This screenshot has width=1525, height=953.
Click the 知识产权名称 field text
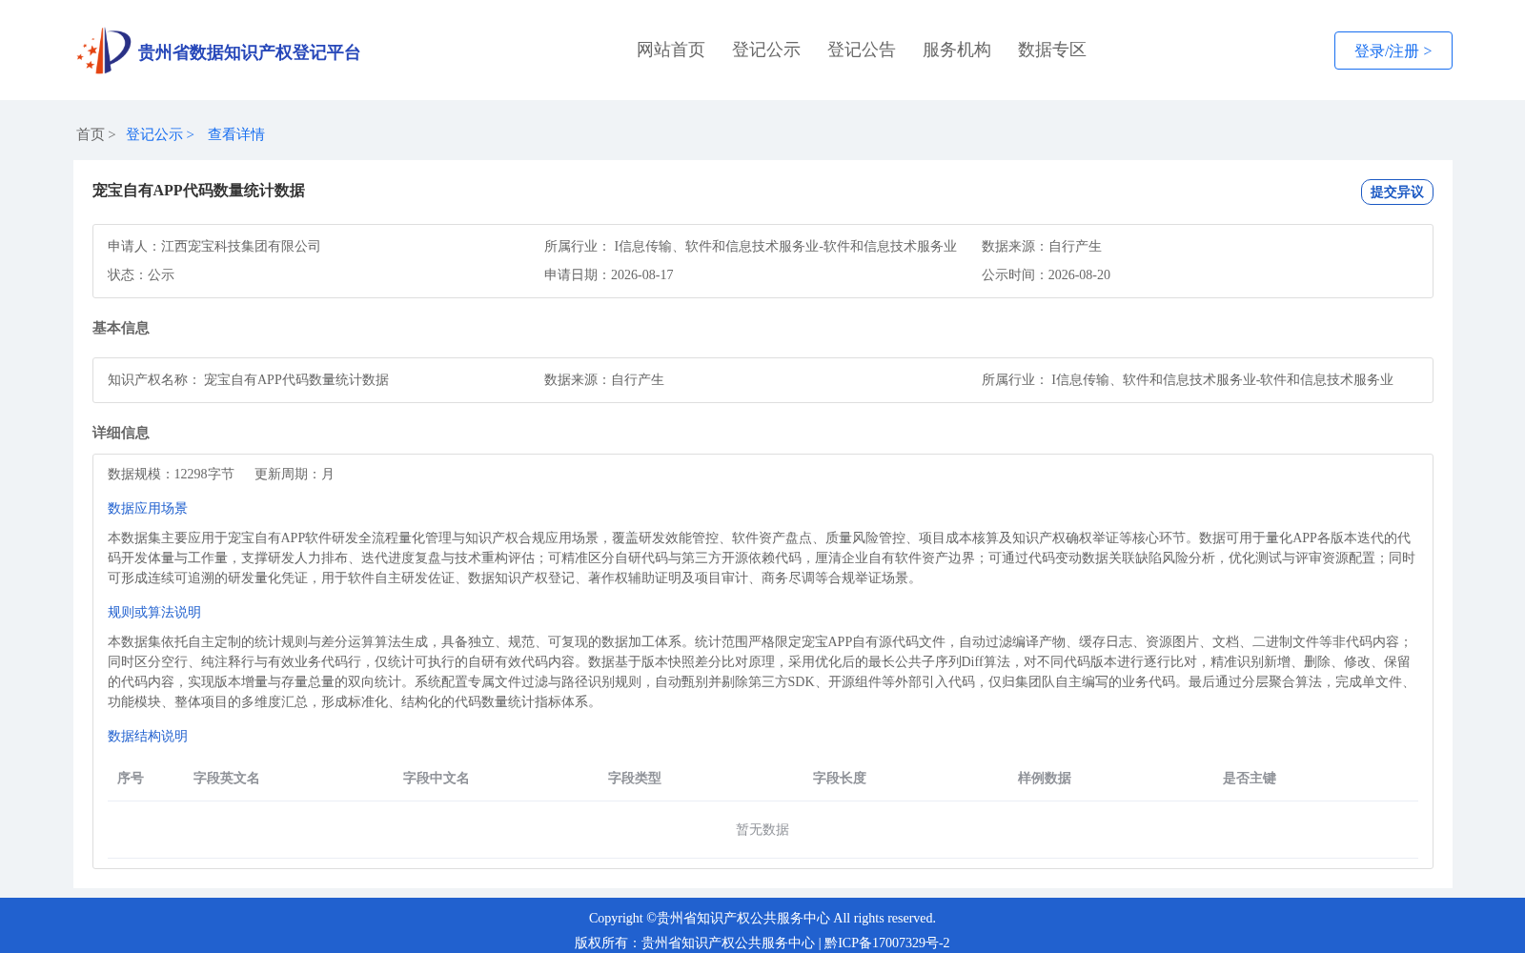(248, 379)
